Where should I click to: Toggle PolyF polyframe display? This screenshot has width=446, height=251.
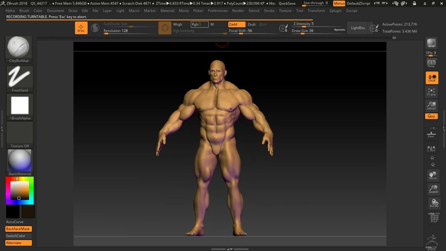pyautogui.click(x=434, y=218)
